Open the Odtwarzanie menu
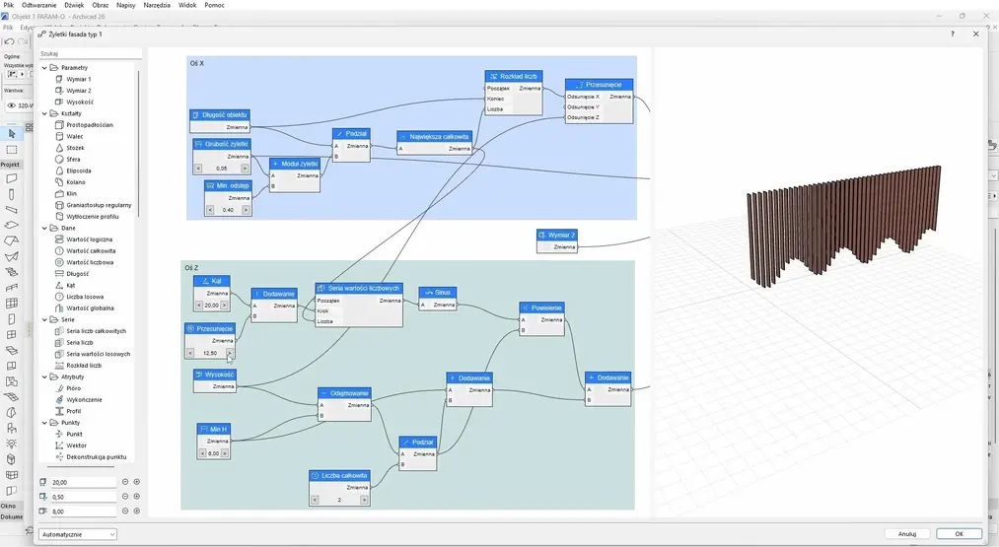This screenshot has width=999, height=547. pyautogui.click(x=39, y=5)
